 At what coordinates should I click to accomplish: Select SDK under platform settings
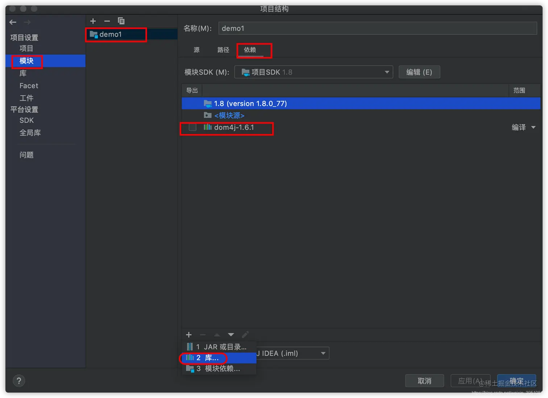click(x=26, y=120)
